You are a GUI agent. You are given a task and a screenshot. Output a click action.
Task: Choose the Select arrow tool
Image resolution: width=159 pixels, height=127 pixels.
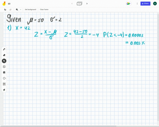pos(4,61)
